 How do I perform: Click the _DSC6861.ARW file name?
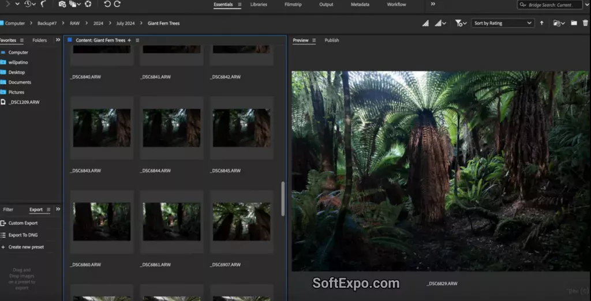point(155,265)
